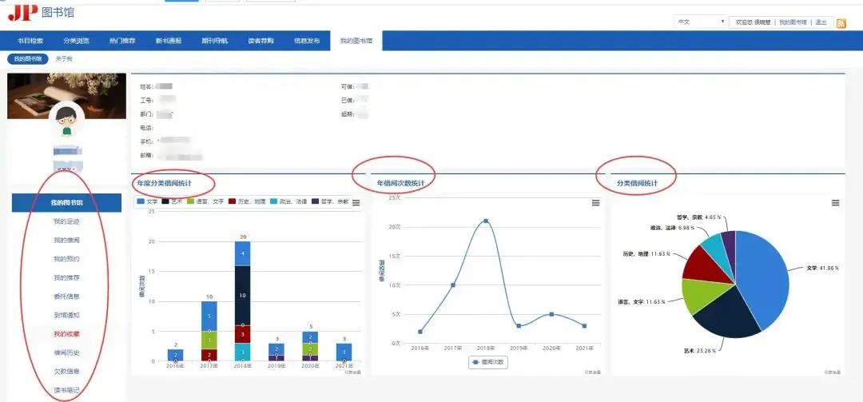The image size is (863, 402).
Task: Open 借阅历史 in the sidebar
Action: (x=66, y=352)
